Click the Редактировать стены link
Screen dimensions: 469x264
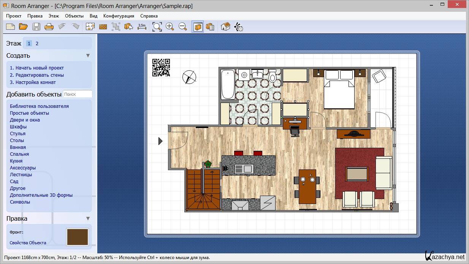37,75
